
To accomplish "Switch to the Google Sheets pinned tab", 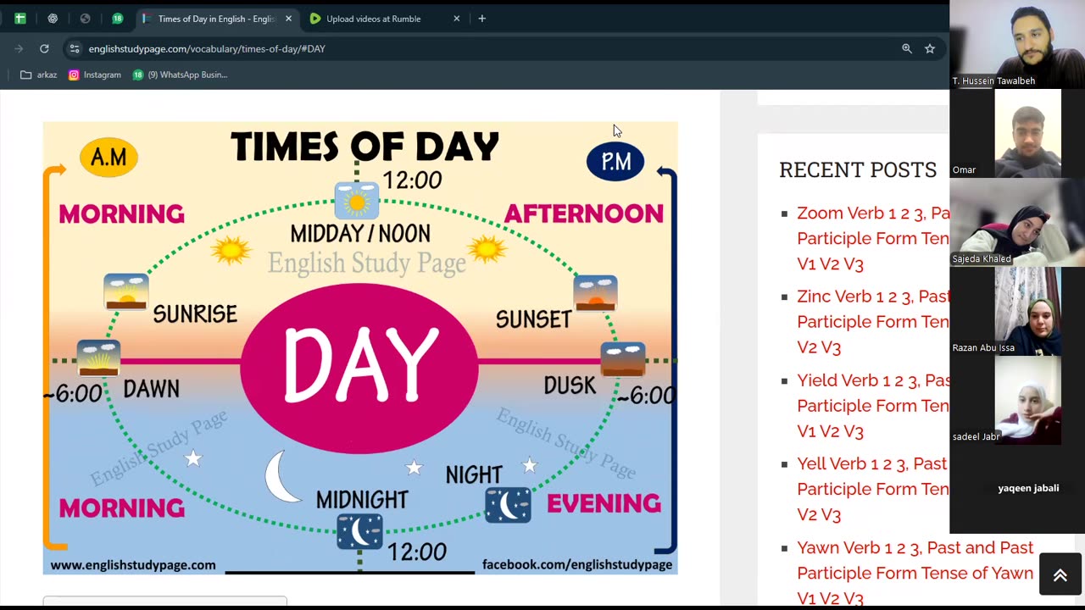I will 20,19.
